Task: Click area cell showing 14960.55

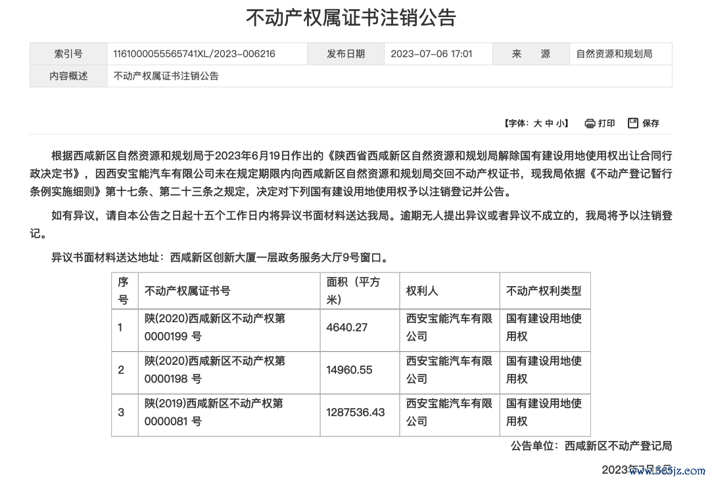Action: pyautogui.click(x=349, y=370)
